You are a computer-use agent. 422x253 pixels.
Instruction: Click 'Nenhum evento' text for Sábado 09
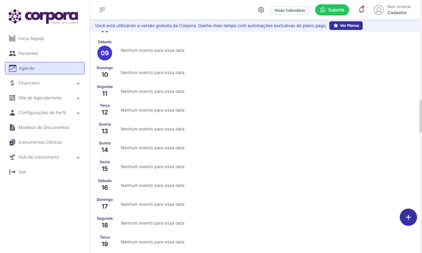coord(153,50)
